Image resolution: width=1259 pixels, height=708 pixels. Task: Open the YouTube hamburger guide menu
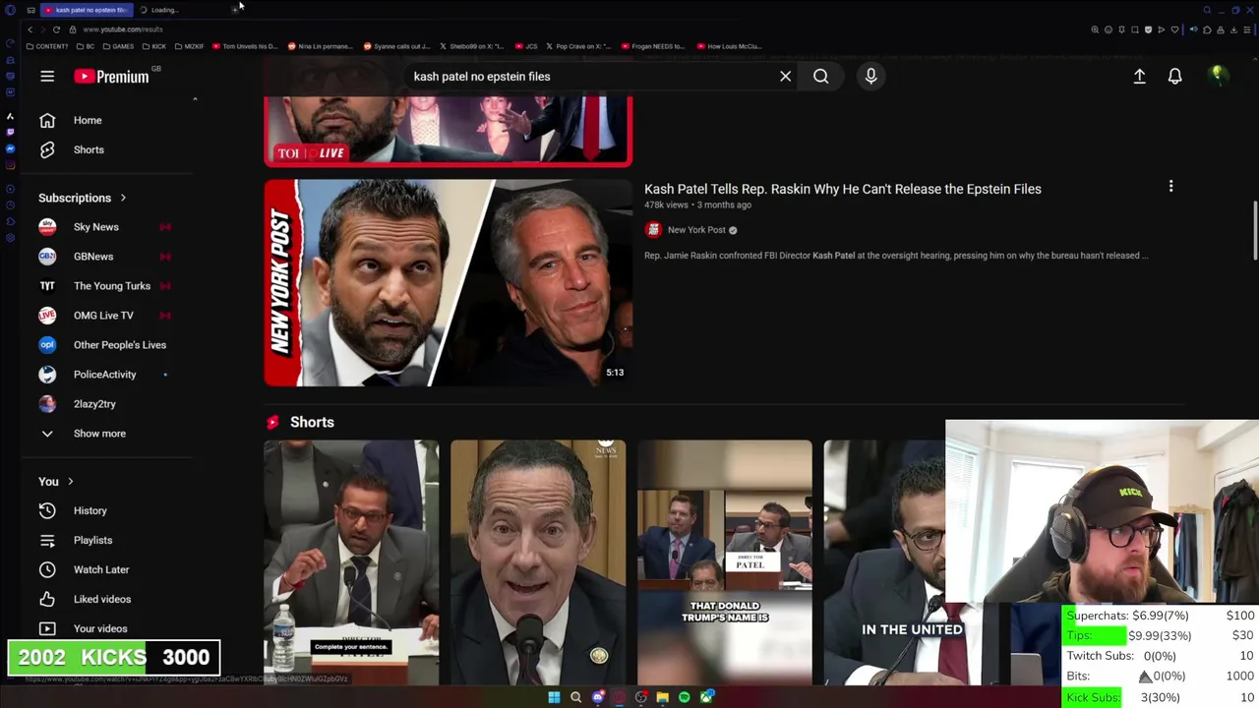47,77
